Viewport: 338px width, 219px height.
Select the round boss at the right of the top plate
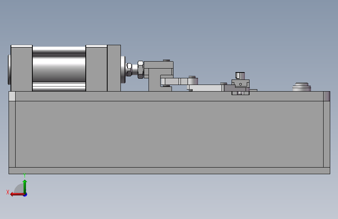click(x=302, y=87)
